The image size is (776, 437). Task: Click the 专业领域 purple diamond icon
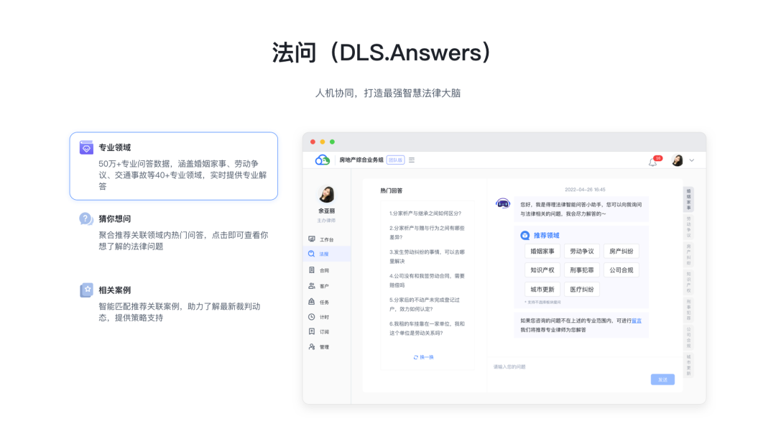tap(87, 147)
